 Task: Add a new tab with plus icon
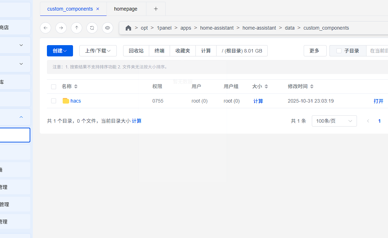coord(156,9)
